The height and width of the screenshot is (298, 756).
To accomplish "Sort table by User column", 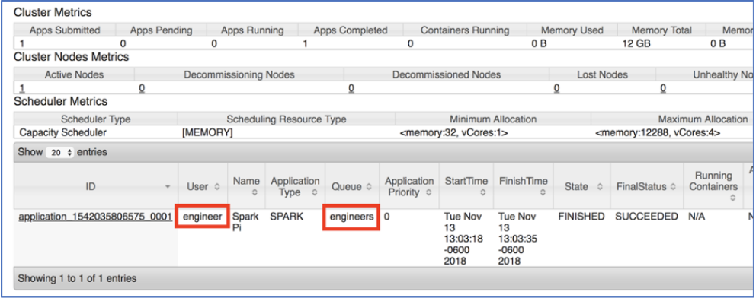I will point(203,186).
